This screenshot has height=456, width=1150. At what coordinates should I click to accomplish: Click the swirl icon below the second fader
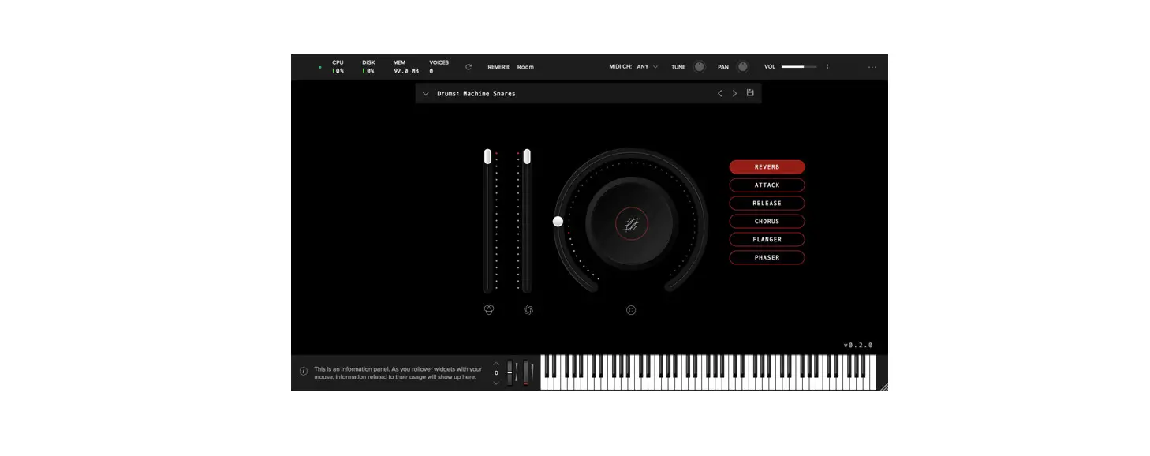point(528,309)
